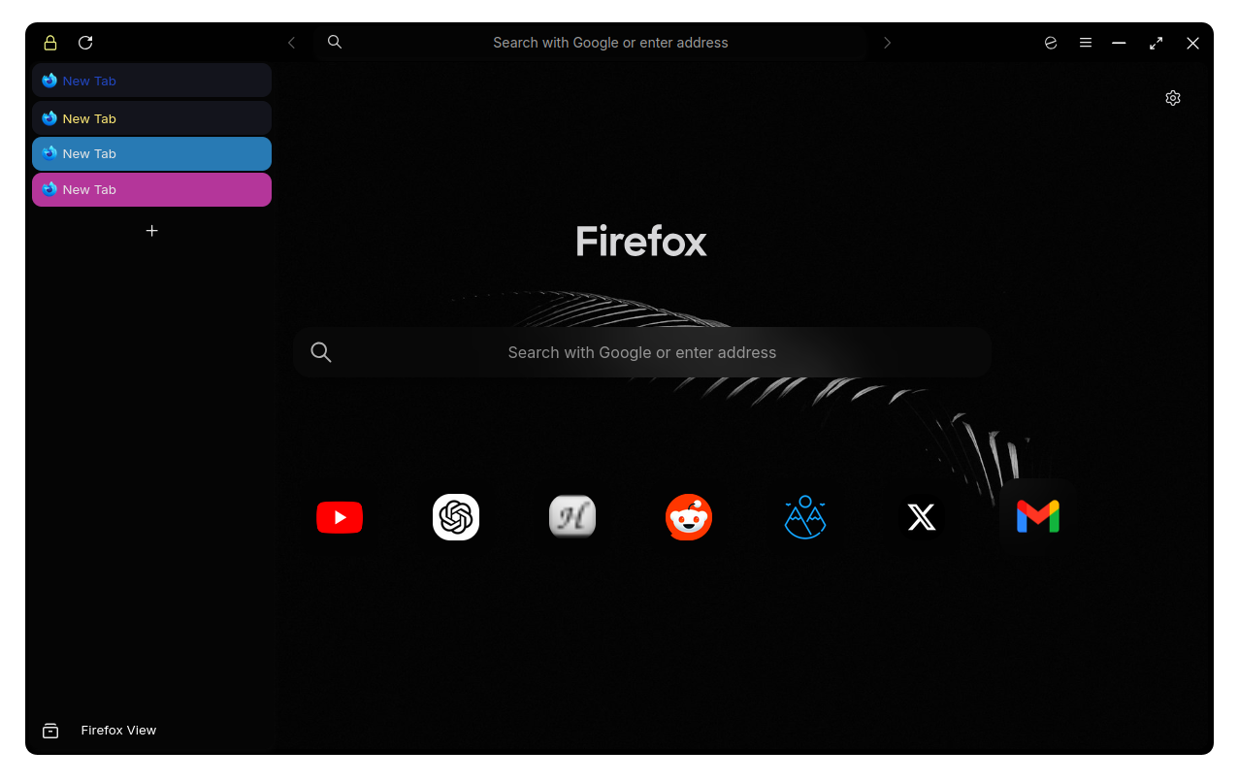Open the Reddit shortcut

[689, 517]
